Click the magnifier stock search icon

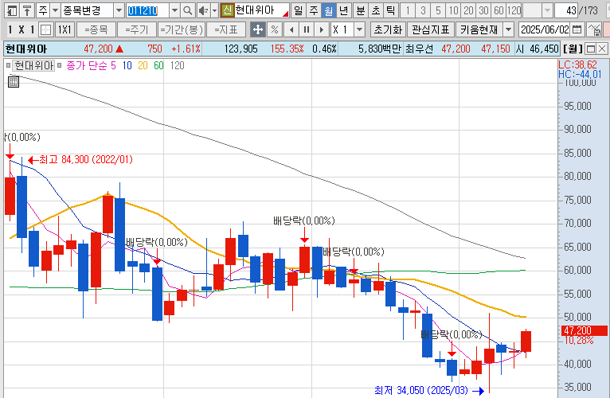187,10
